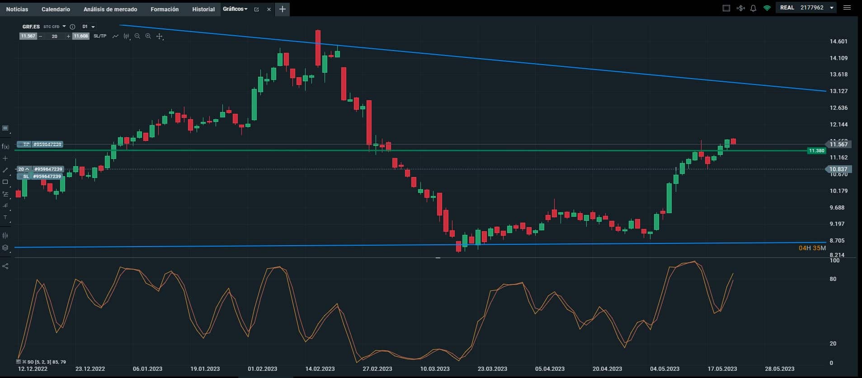Screen dimensions: 862x378
Task: Open the notifications bell
Action: coord(753,8)
